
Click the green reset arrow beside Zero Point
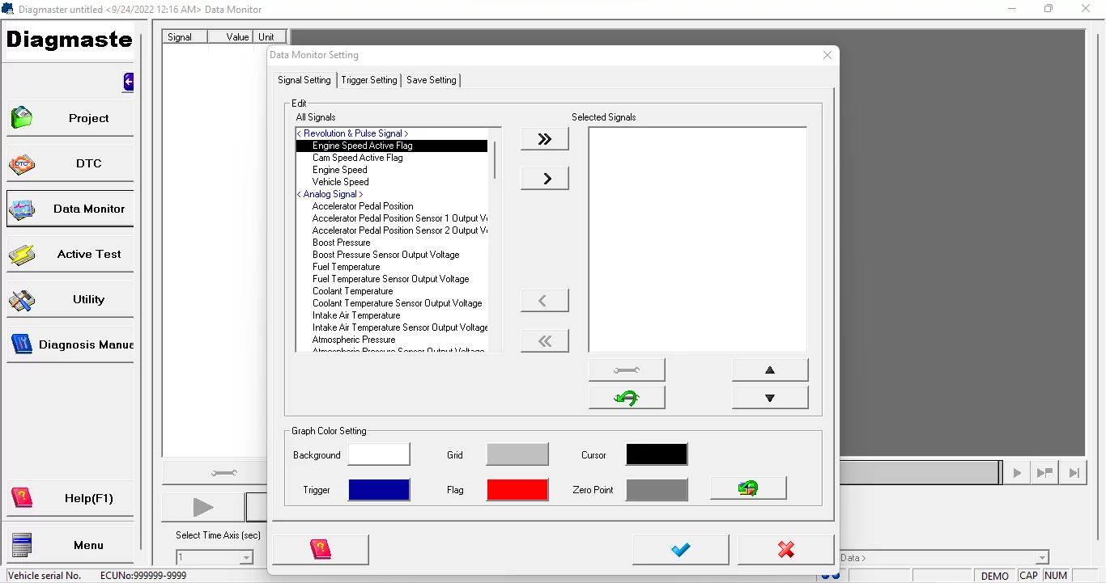(x=747, y=488)
